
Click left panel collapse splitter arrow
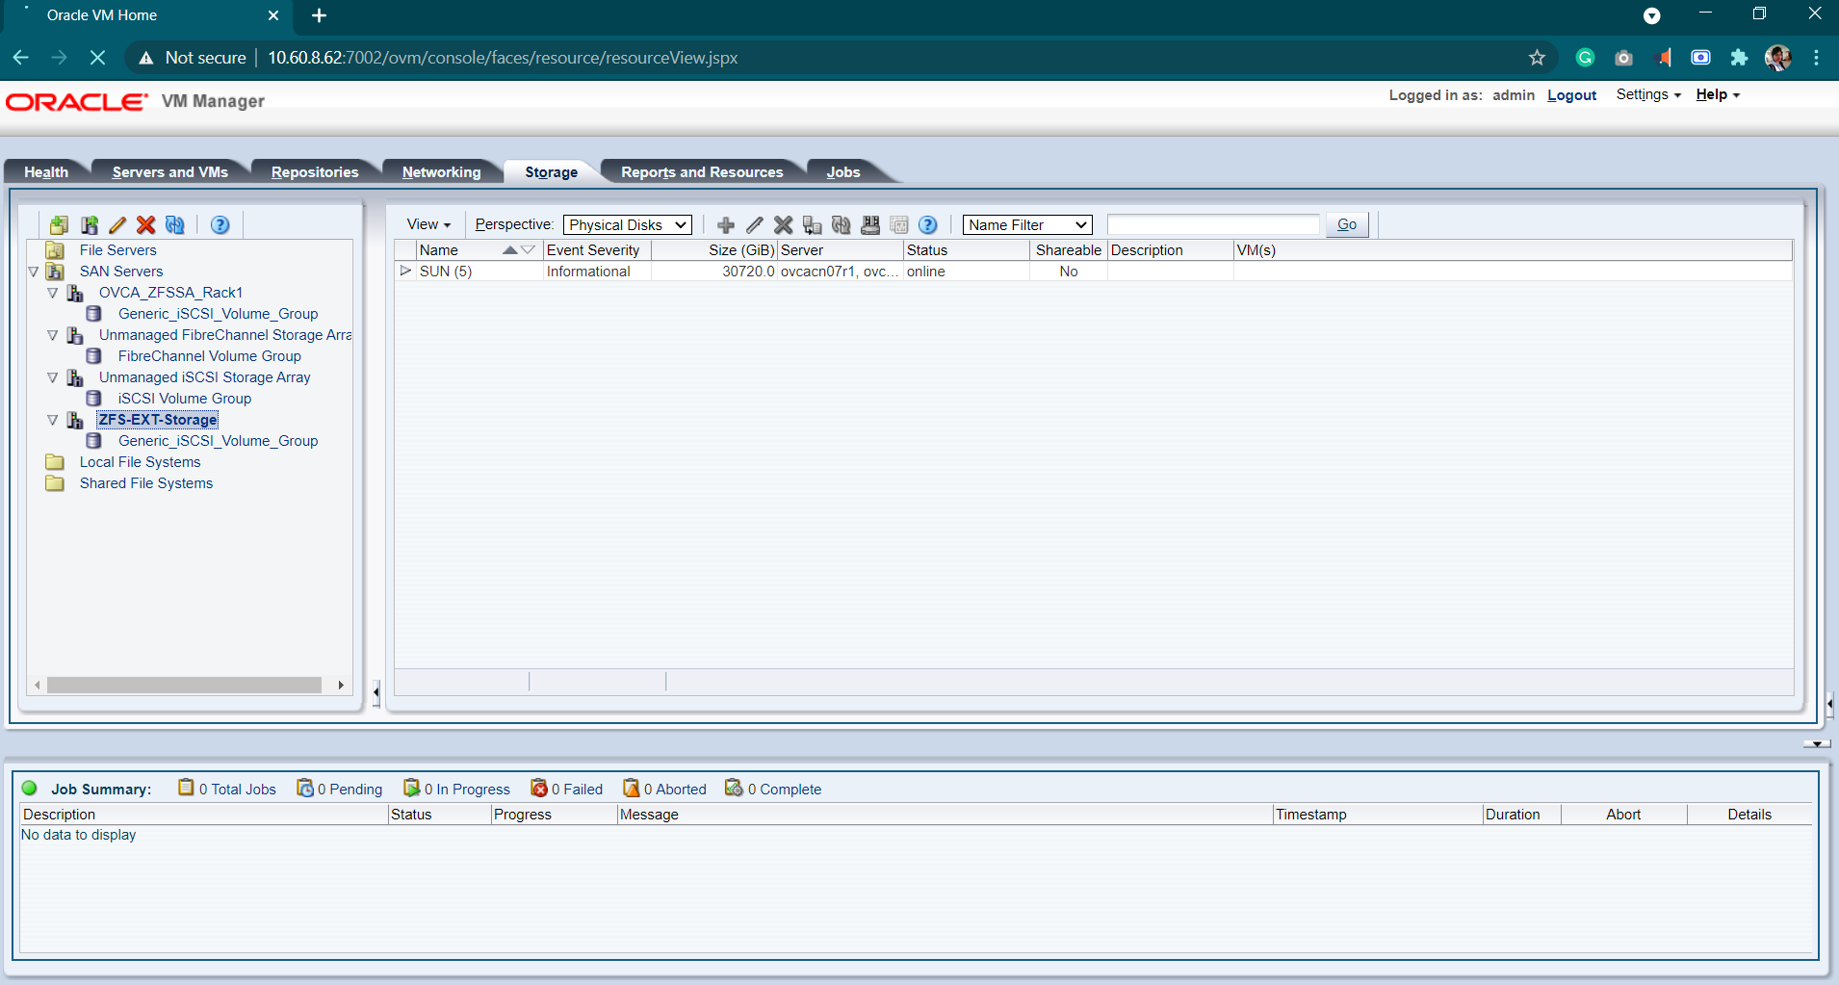click(x=376, y=692)
